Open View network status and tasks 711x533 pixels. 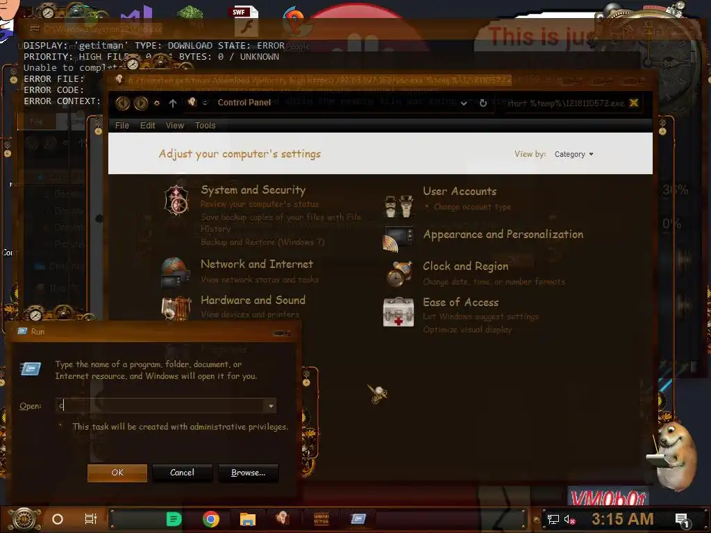point(260,280)
